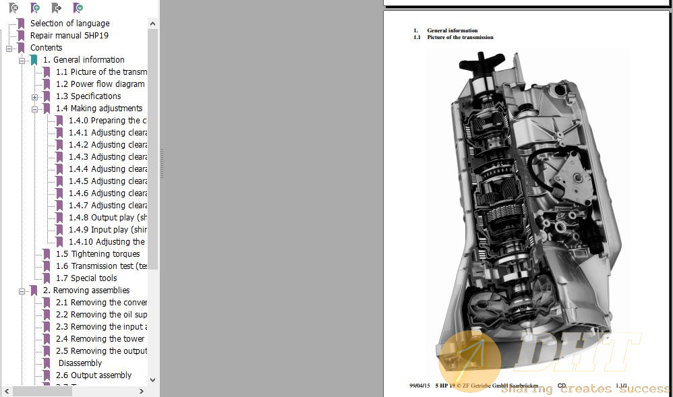Click the horizontal scrollbar right arrow

pyautogui.click(x=152, y=391)
